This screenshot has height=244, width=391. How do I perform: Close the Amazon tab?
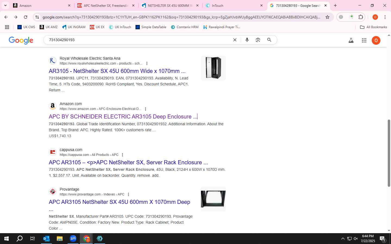(x=69, y=5)
